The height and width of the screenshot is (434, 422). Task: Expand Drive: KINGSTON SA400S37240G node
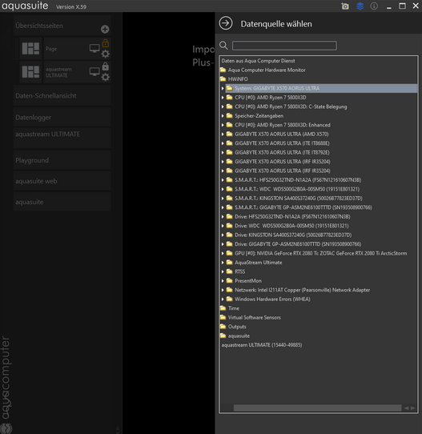click(223, 235)
